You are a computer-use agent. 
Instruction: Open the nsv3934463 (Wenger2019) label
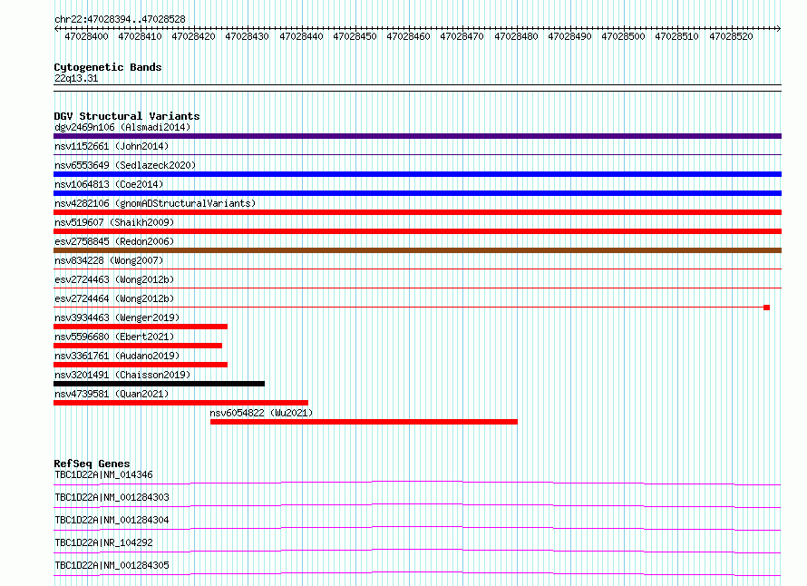[117, 317]
